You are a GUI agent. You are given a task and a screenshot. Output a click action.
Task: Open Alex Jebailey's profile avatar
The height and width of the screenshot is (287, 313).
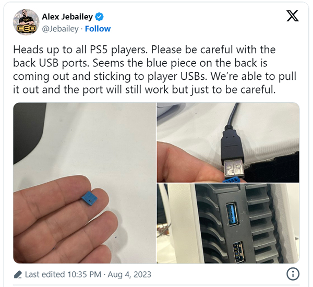coord(26,22)
